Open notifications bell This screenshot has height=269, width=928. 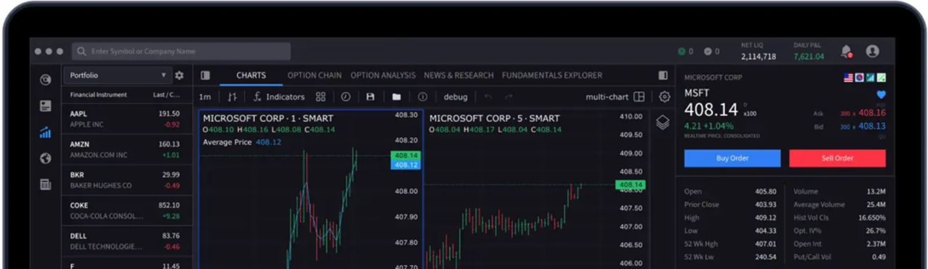click(x=846, y=51)
